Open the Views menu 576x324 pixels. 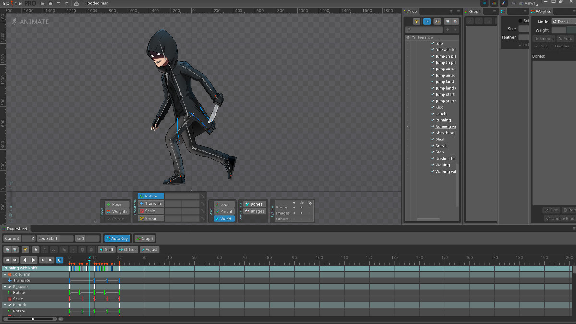(530, 3)
